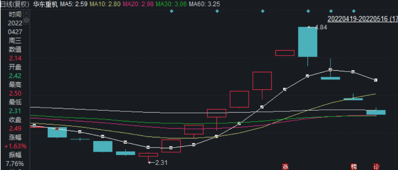Open the red 涨 tag at chart bottom
Screen dimensions: 398x170
[x=286, y=167]
